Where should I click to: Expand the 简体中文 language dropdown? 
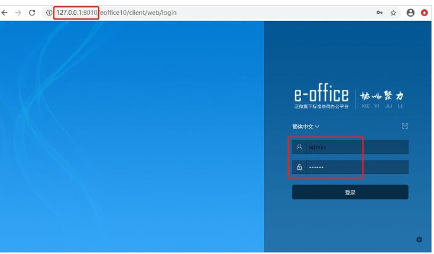pyautogui.click(x=306, y=127)
